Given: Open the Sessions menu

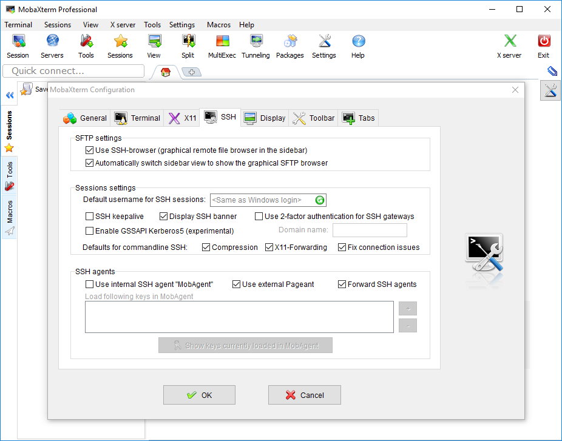Looking at the screenshot, I should point(58,25).
